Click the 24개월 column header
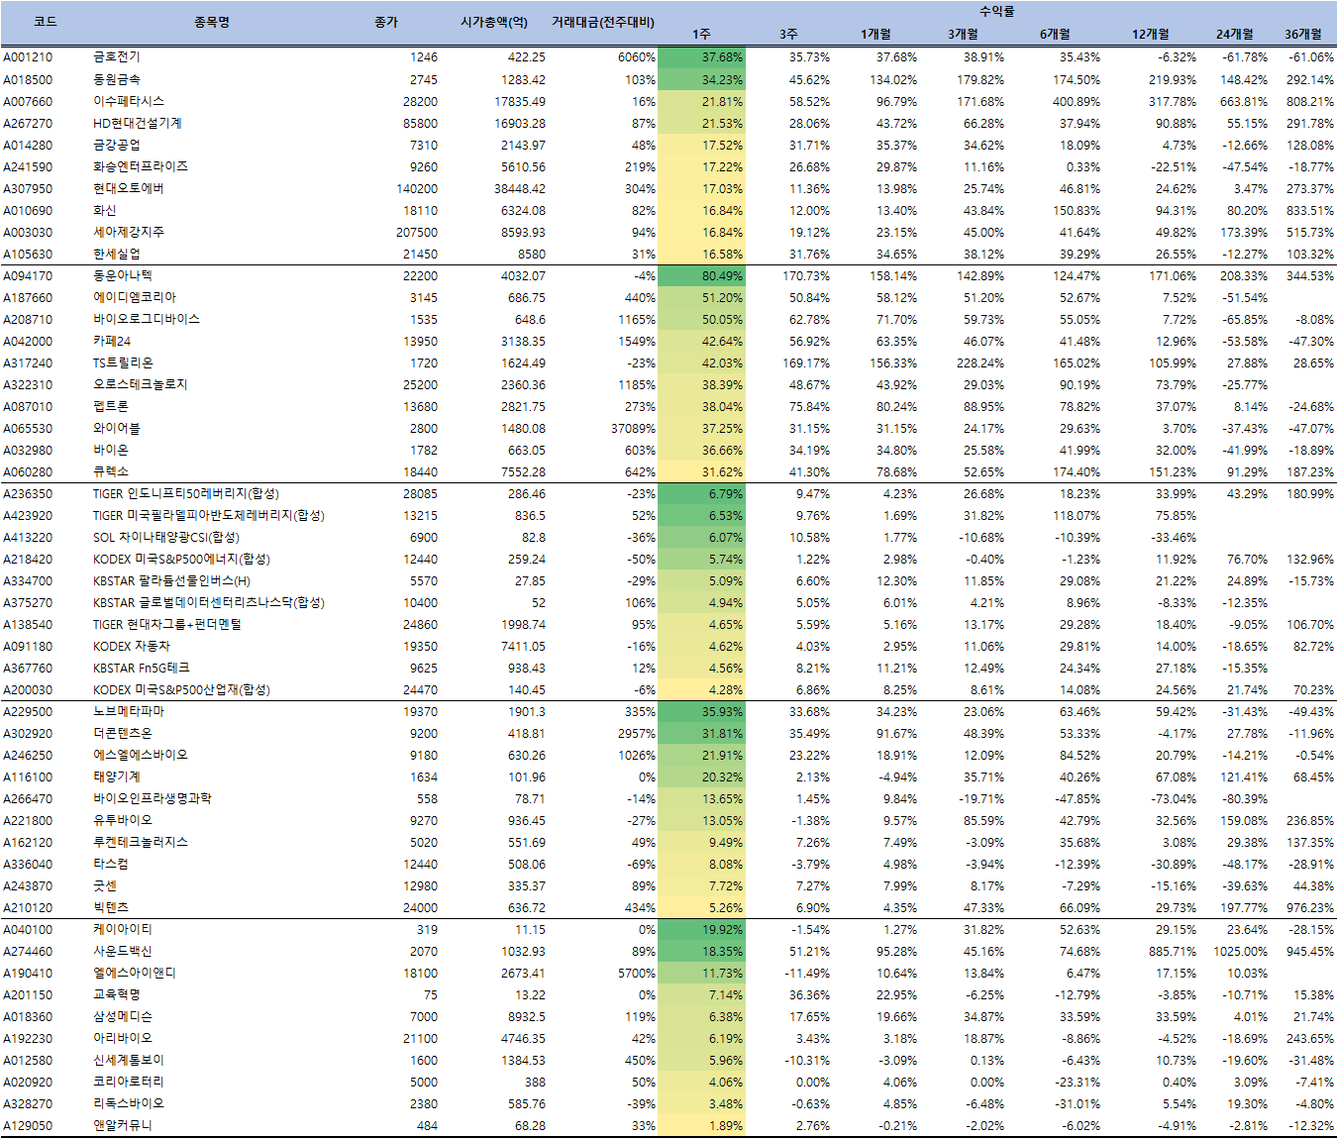The height and width of the screenshot is (1138, 1337). (x=1235, y=35)
